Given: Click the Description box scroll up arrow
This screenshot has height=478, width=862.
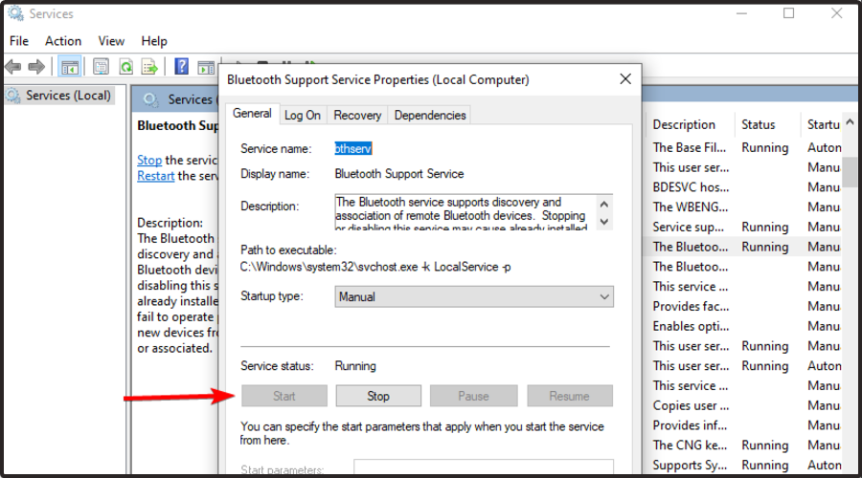Looking at the screenshot, I should (x=604, y=205).
